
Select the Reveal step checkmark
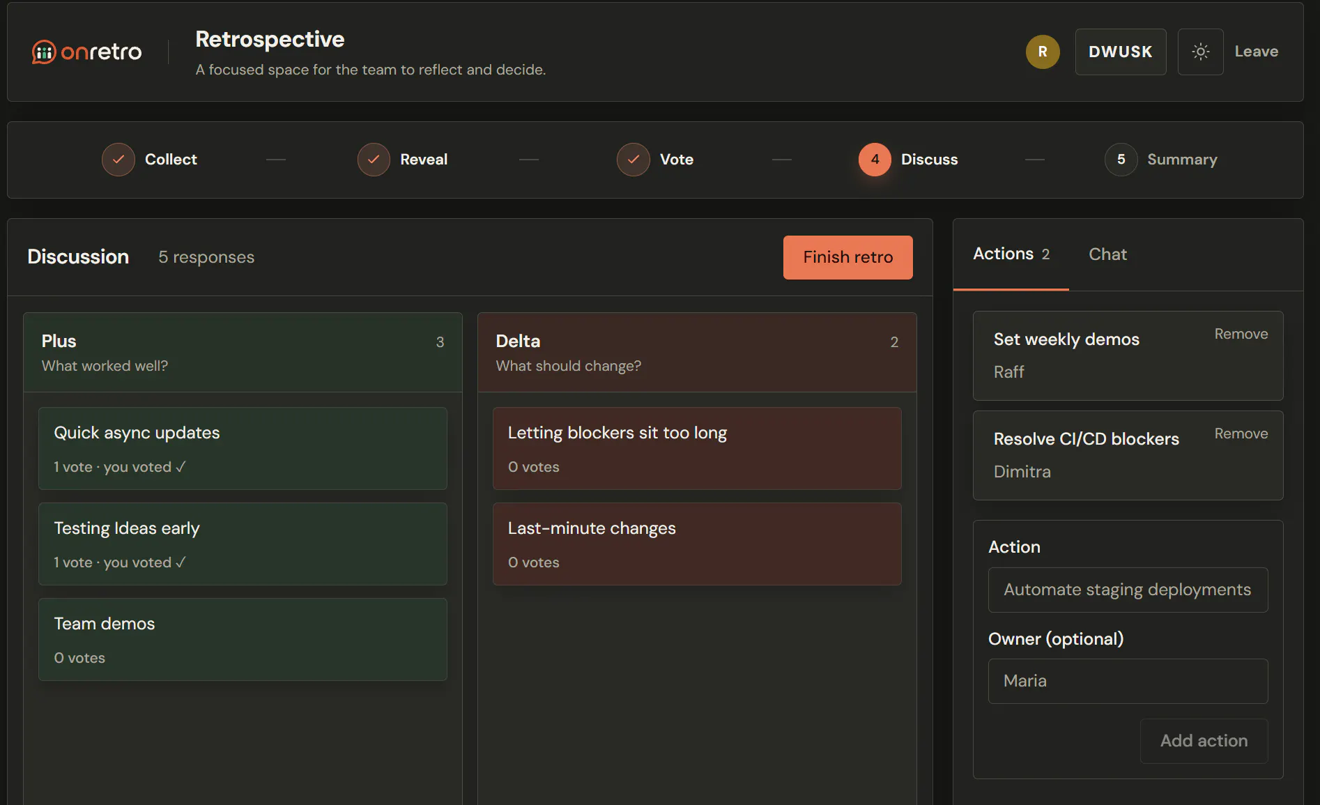[374, 160]
